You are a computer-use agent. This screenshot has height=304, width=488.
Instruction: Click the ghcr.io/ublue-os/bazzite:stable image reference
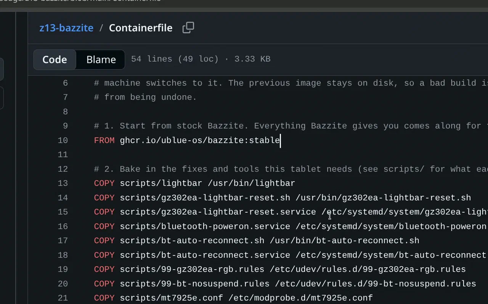[x=200, y=140]
